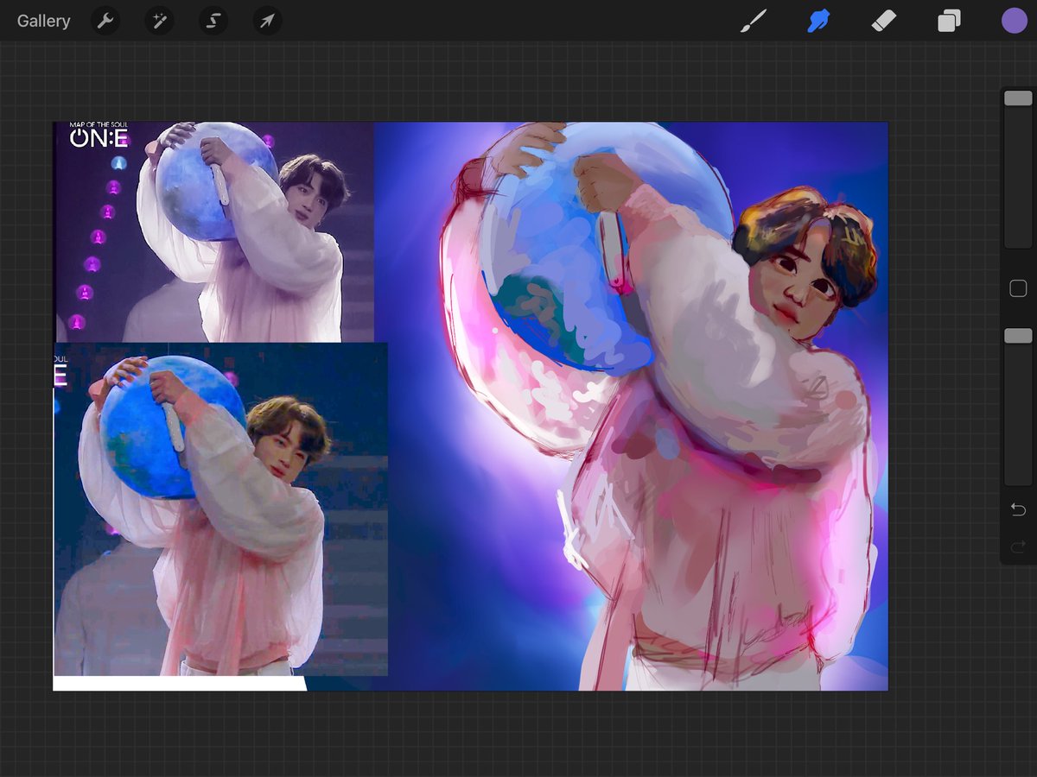Screen dimensions: 1037x777
Task: Open the Actions wrench menu
Action: tap(105, 21)
